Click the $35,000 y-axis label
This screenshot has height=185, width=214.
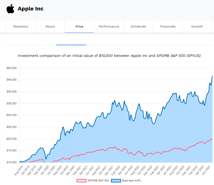[x=12, y=104]
